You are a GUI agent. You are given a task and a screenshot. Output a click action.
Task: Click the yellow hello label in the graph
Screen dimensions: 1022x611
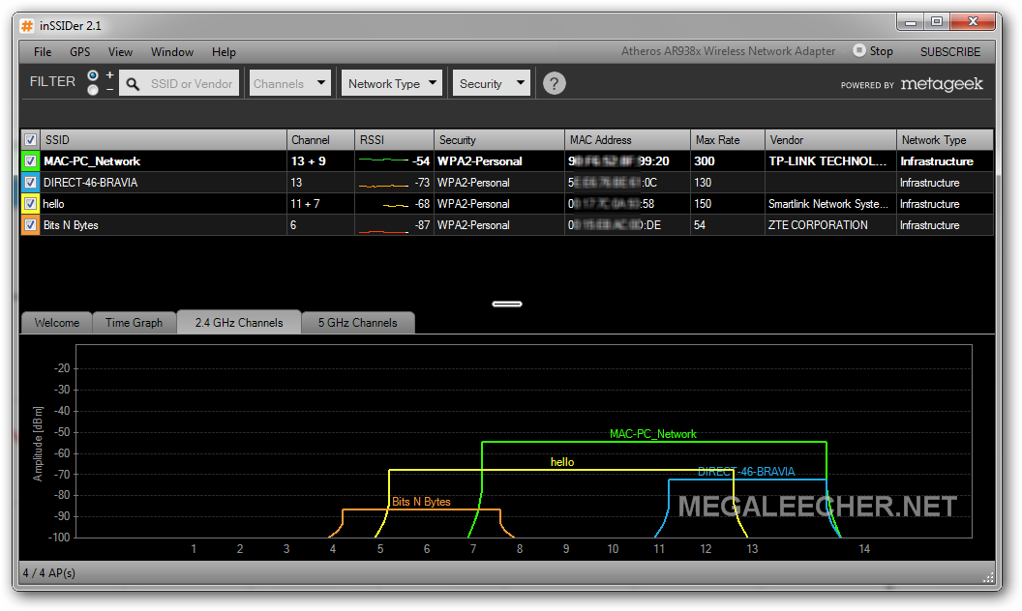(x=562, y=462)
